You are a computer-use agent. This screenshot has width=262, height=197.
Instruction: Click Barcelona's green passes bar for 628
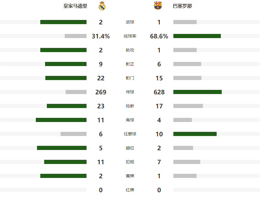(198, 92)
